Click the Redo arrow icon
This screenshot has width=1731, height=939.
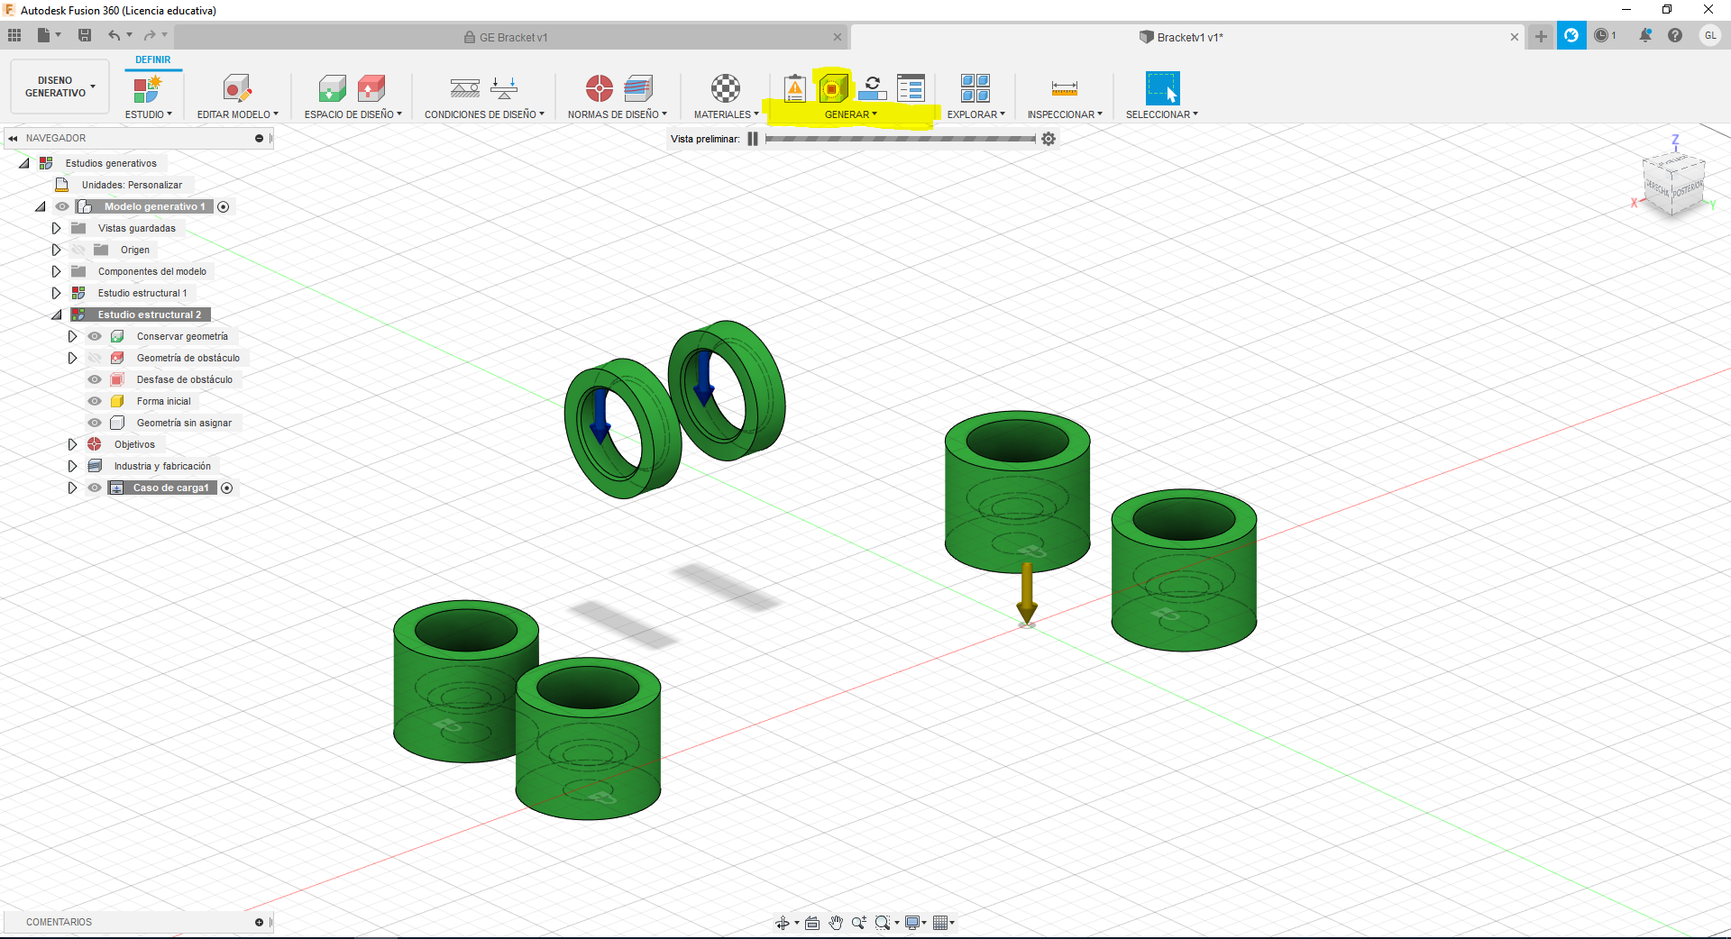150,35
